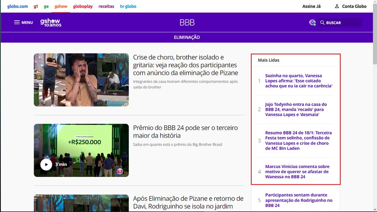The width and height of the screenshot is (377, 212).
Task: Click the Mais Lidas heading
Action: tap(269, 60)
